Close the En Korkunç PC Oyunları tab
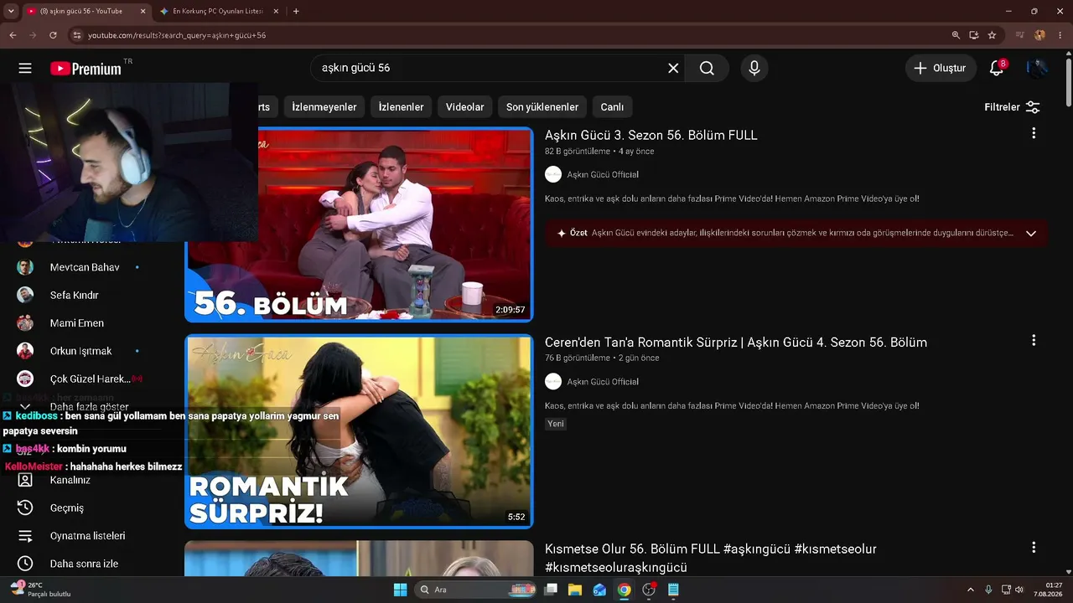Viewport: 1073px width, 603px height. [x=276, y=11]
